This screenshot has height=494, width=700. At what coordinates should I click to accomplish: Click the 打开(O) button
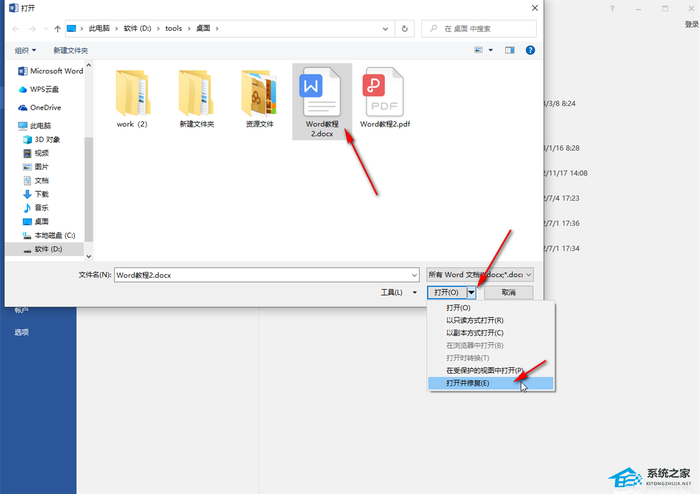click(x=446, y=293)
